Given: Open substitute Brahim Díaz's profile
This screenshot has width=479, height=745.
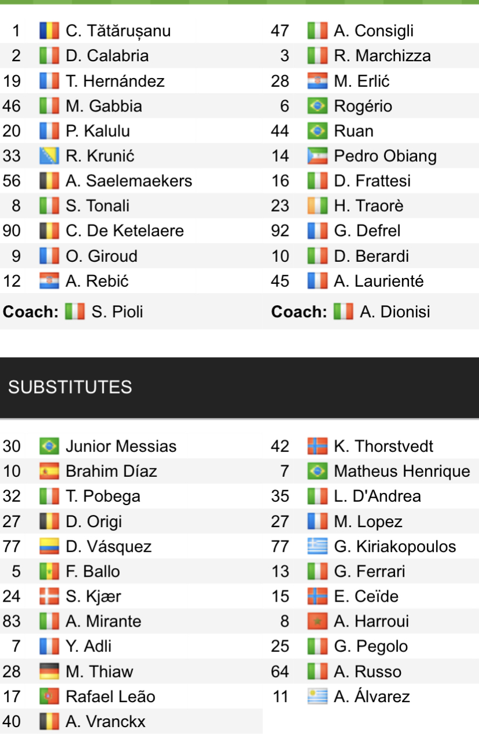Looking at the screenshot, I should tap(111, 471).
